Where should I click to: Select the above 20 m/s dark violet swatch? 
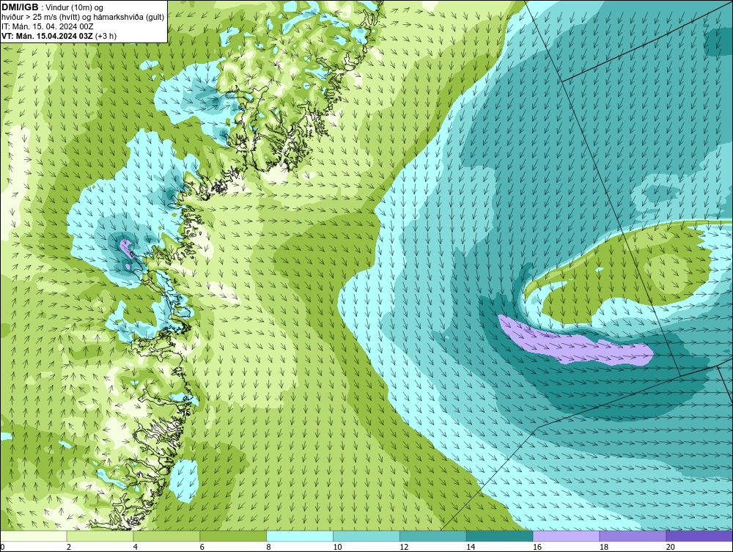[x=699, y=536]
